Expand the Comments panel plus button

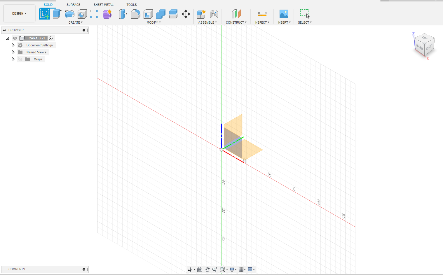[84, 269]
